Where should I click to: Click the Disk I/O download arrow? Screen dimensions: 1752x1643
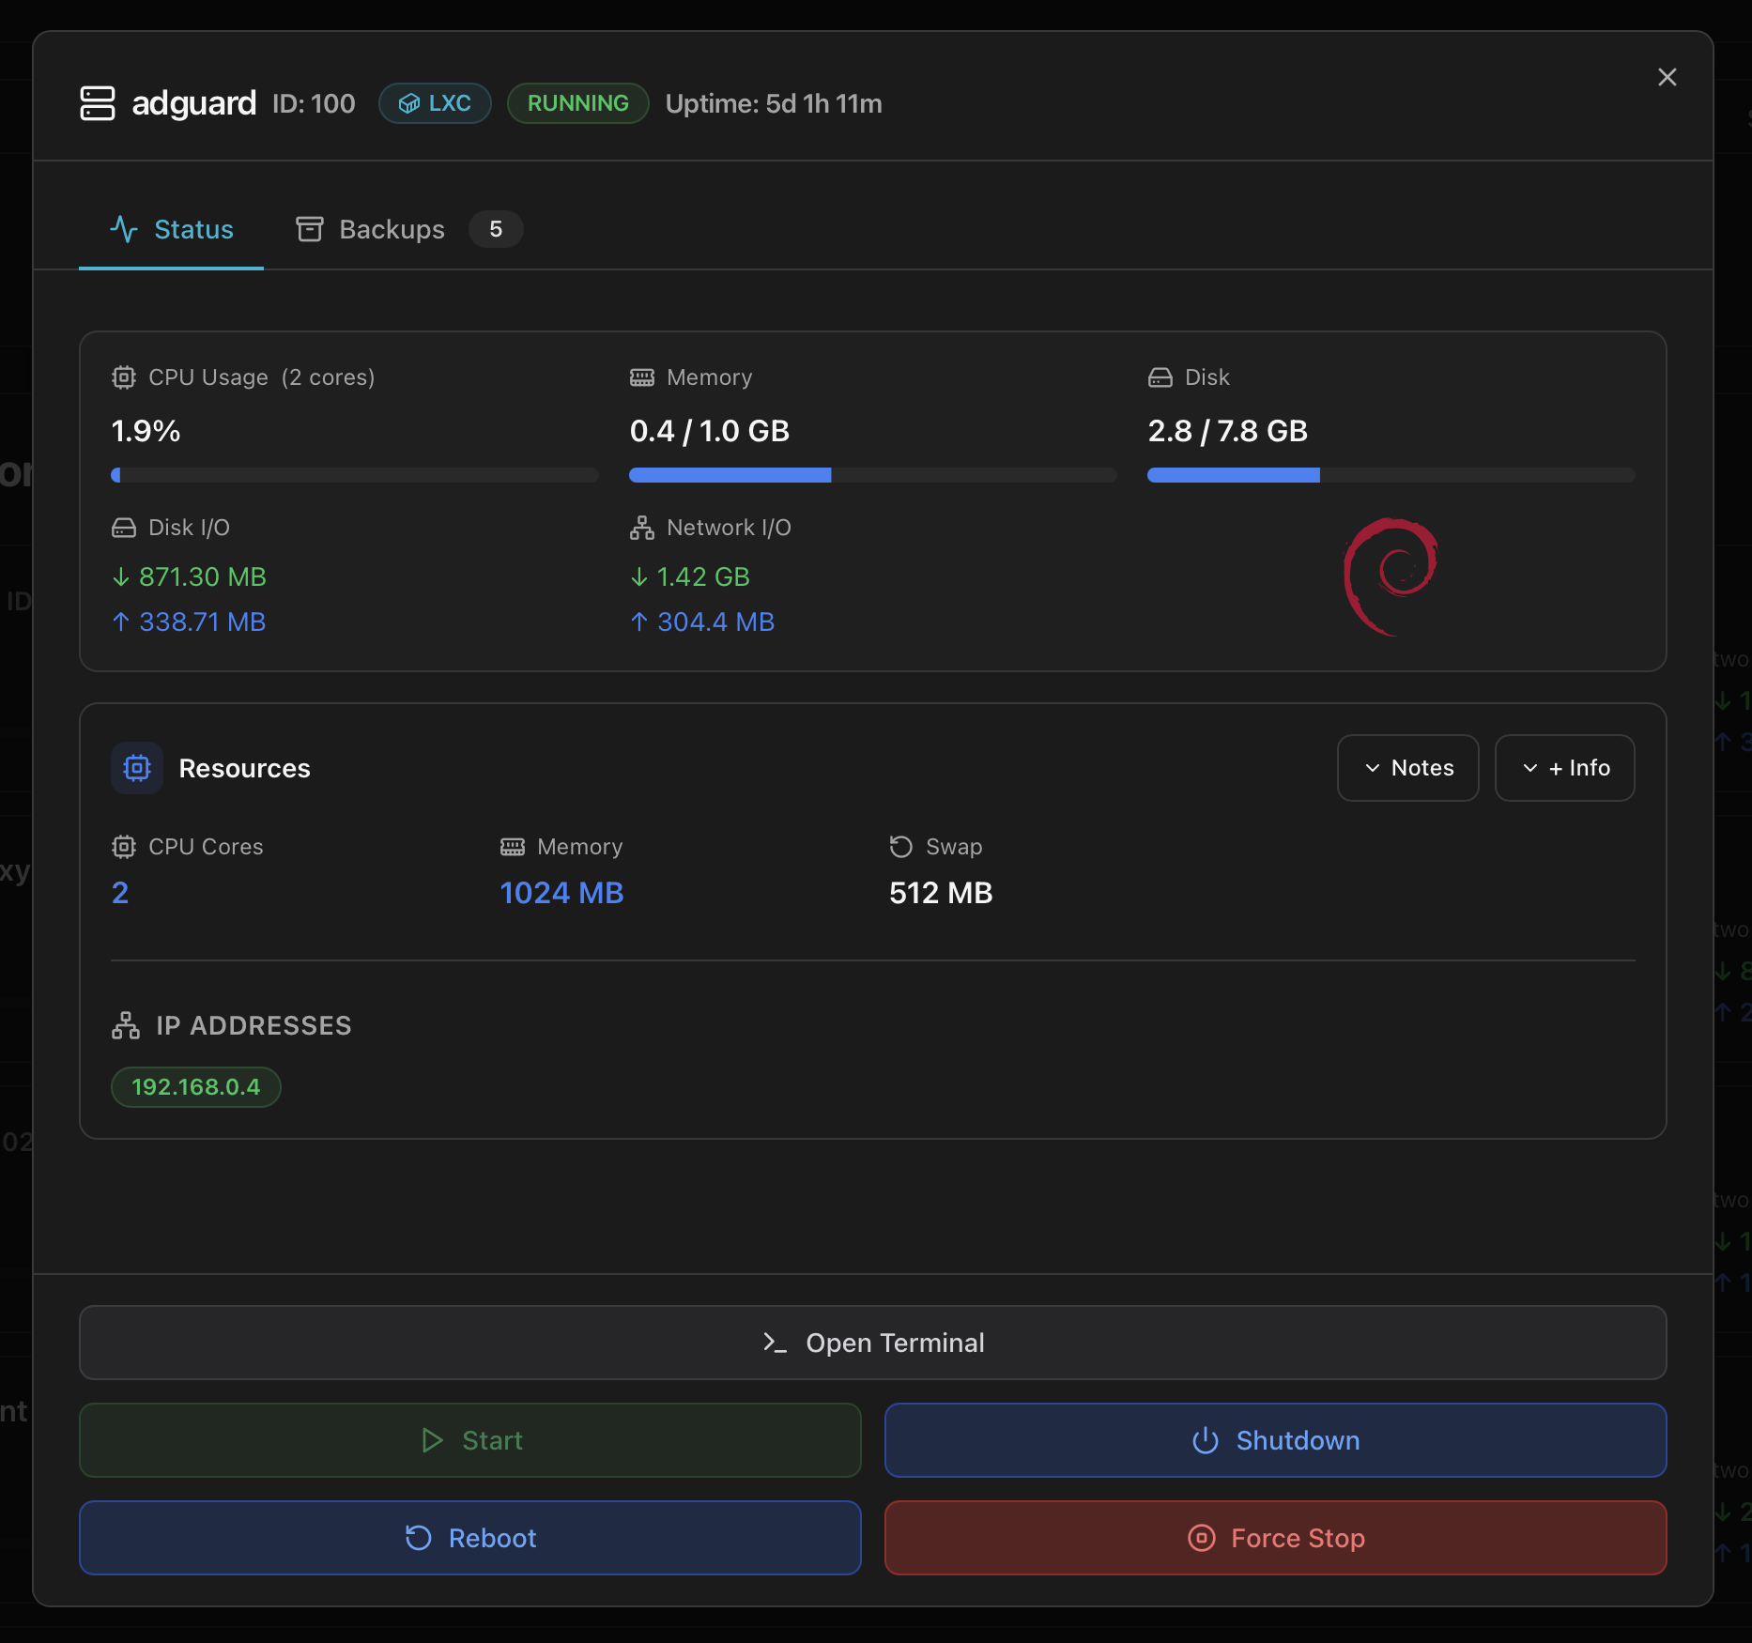(121, 576)
